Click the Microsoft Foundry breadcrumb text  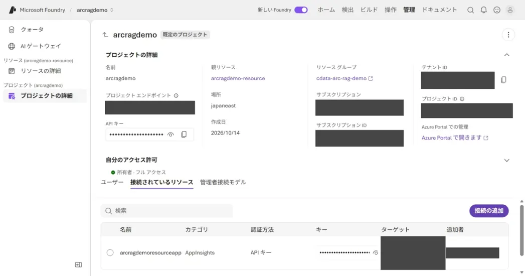tap(43, 10)
